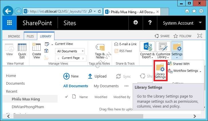Open Tags & Notes
The height and width of the screenshot is (121, 208).
[x=100, y=51]
